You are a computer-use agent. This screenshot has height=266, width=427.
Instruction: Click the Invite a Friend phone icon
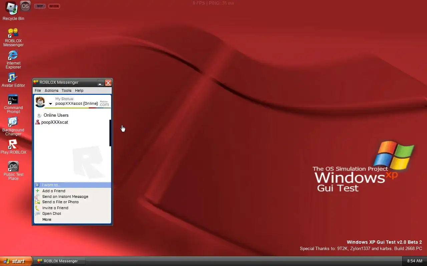coord(37,208)
